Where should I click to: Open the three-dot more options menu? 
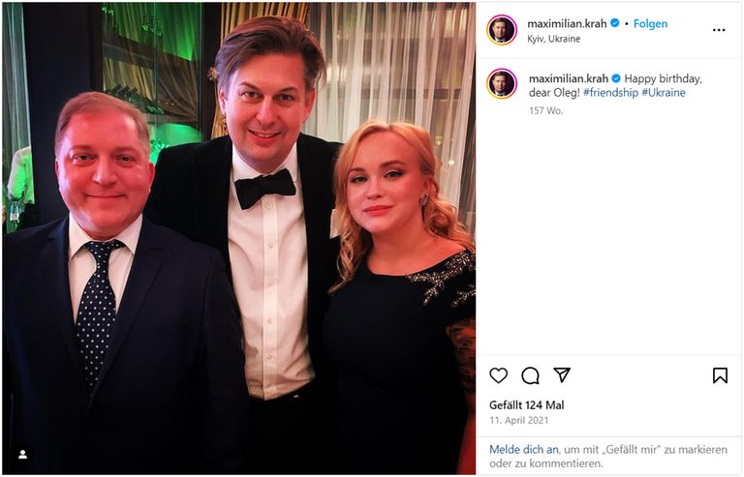tap(719, 29)
